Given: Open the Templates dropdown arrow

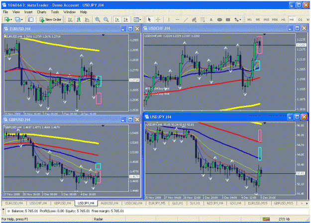Looking at the screenshot, I should coord(140,19).
